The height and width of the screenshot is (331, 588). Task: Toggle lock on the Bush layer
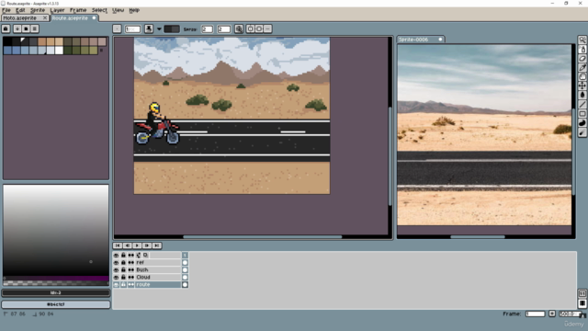pyautogui.click(x=123, y=269)
